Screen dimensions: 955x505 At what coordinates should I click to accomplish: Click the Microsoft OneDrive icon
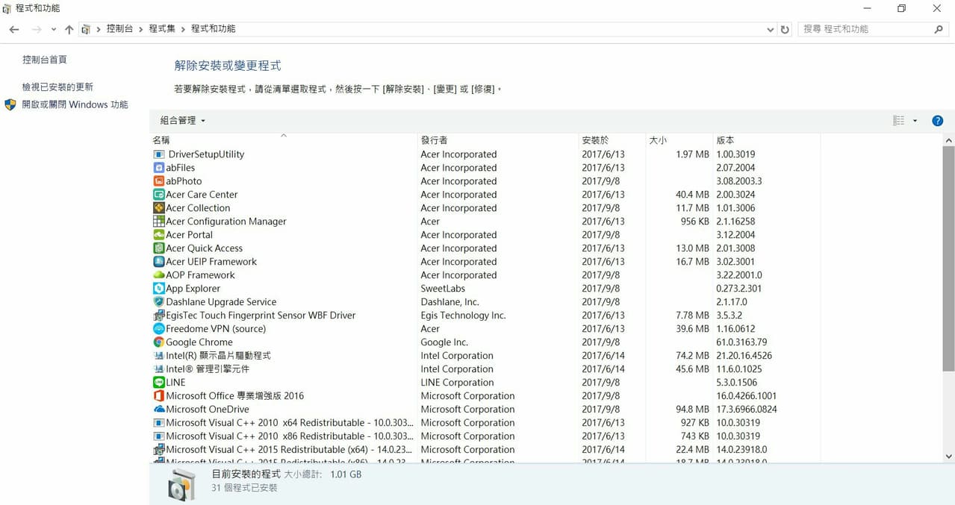click(158, 410)
